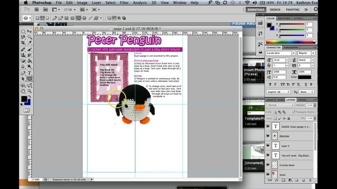Hide the GAUGE text layer
The height and width of the screenshot is (189, 337).
point(268,127)
